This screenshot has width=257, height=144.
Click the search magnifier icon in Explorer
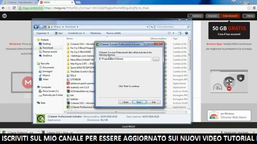pos(188,27)
